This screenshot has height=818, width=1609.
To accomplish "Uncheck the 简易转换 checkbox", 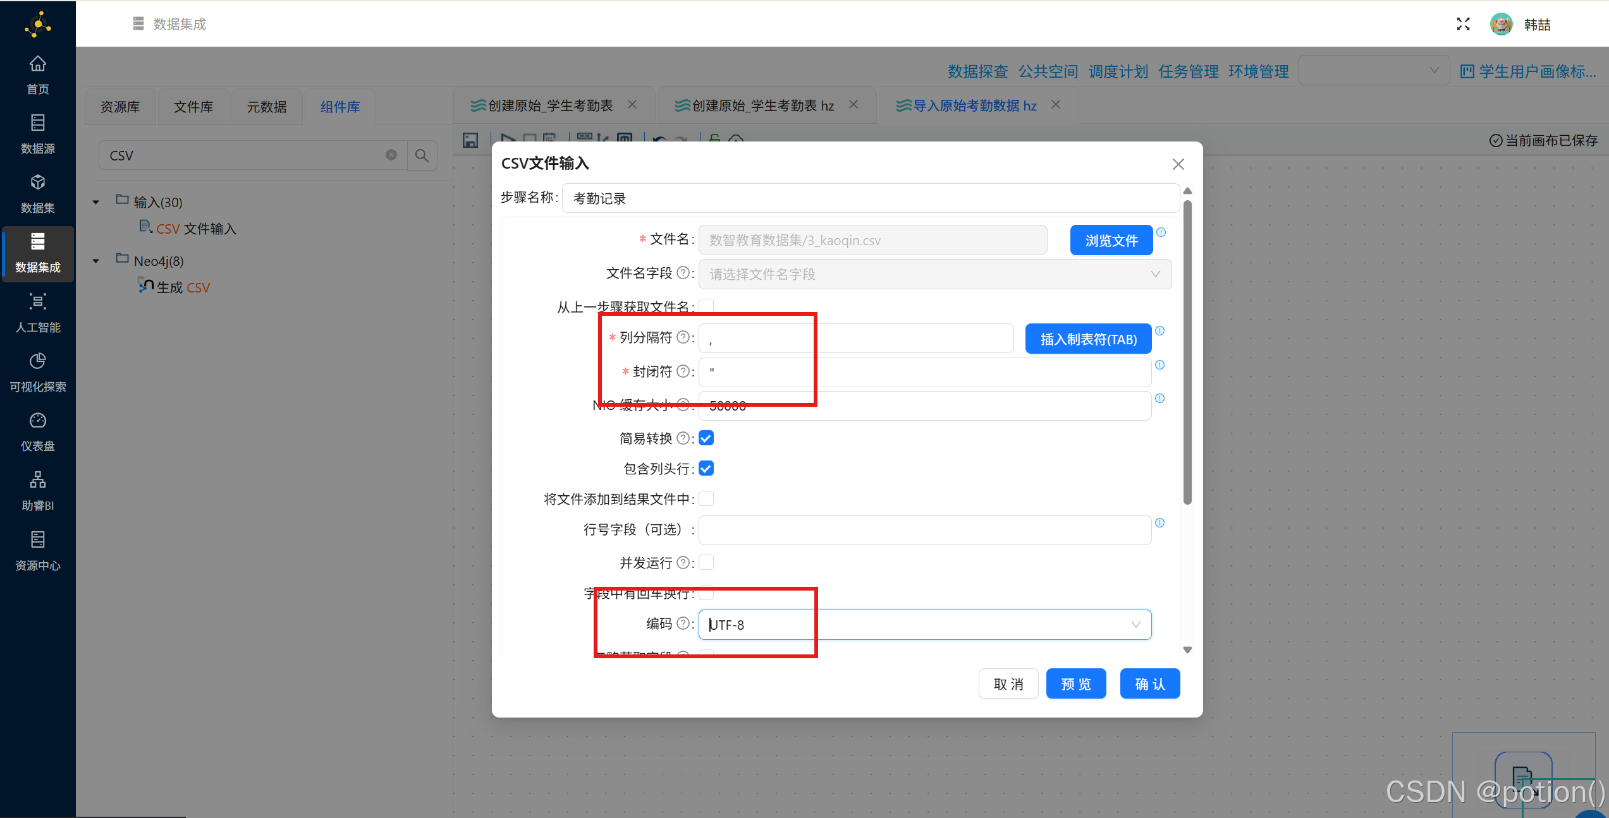I will 706,438.
